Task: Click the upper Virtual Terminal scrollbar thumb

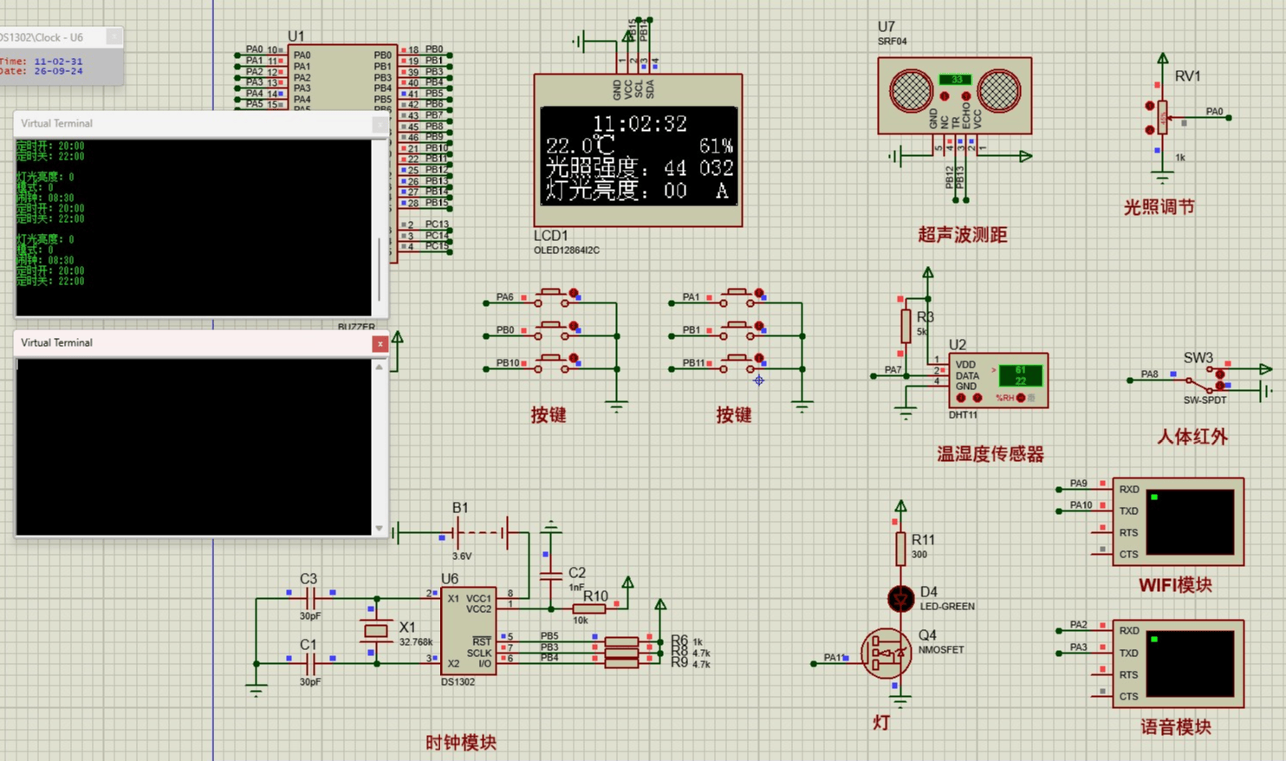Action: (x=379, y=269)
